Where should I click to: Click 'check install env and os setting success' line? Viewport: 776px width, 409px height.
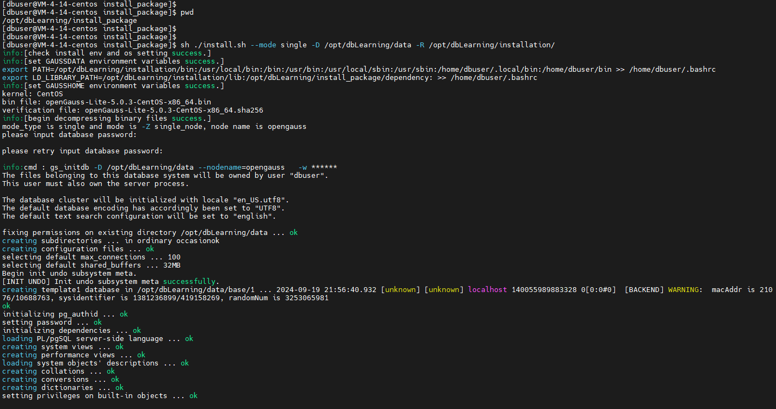(x=107, y=53)
